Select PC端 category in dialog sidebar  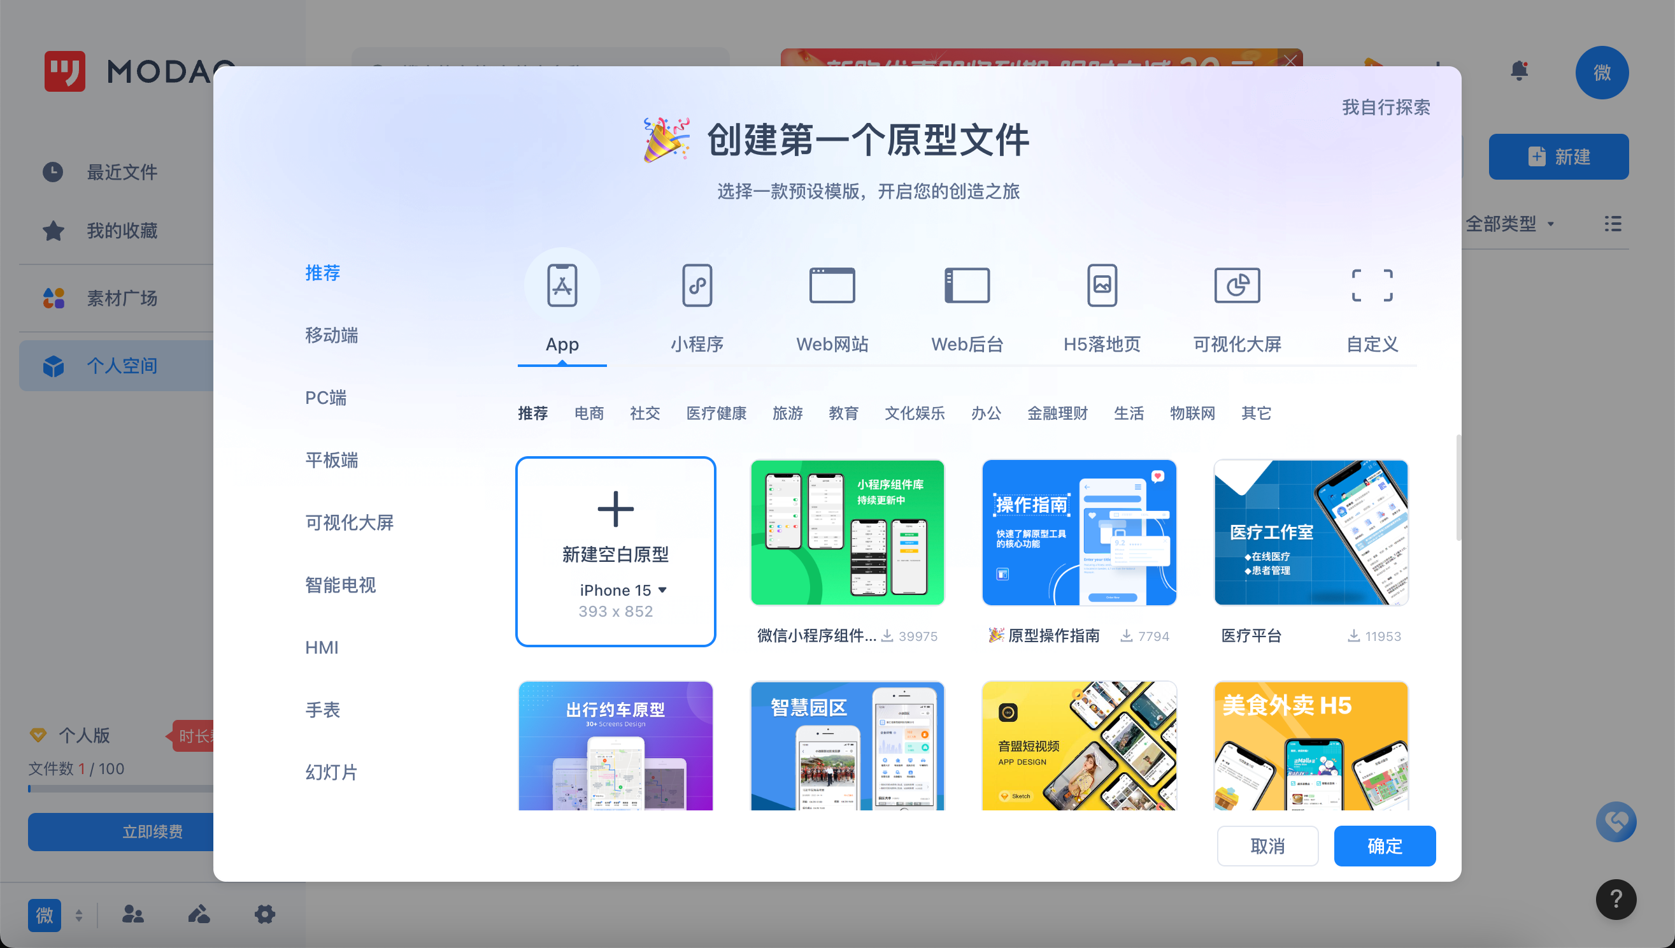pos(325,398)
